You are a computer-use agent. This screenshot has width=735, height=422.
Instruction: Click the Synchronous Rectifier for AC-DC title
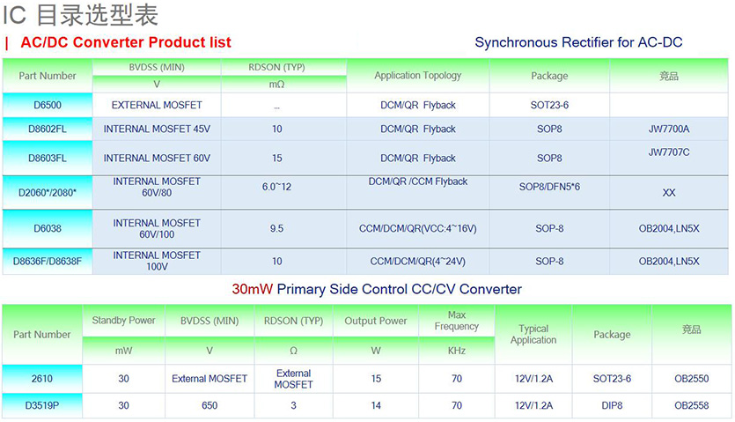[578, 42]
